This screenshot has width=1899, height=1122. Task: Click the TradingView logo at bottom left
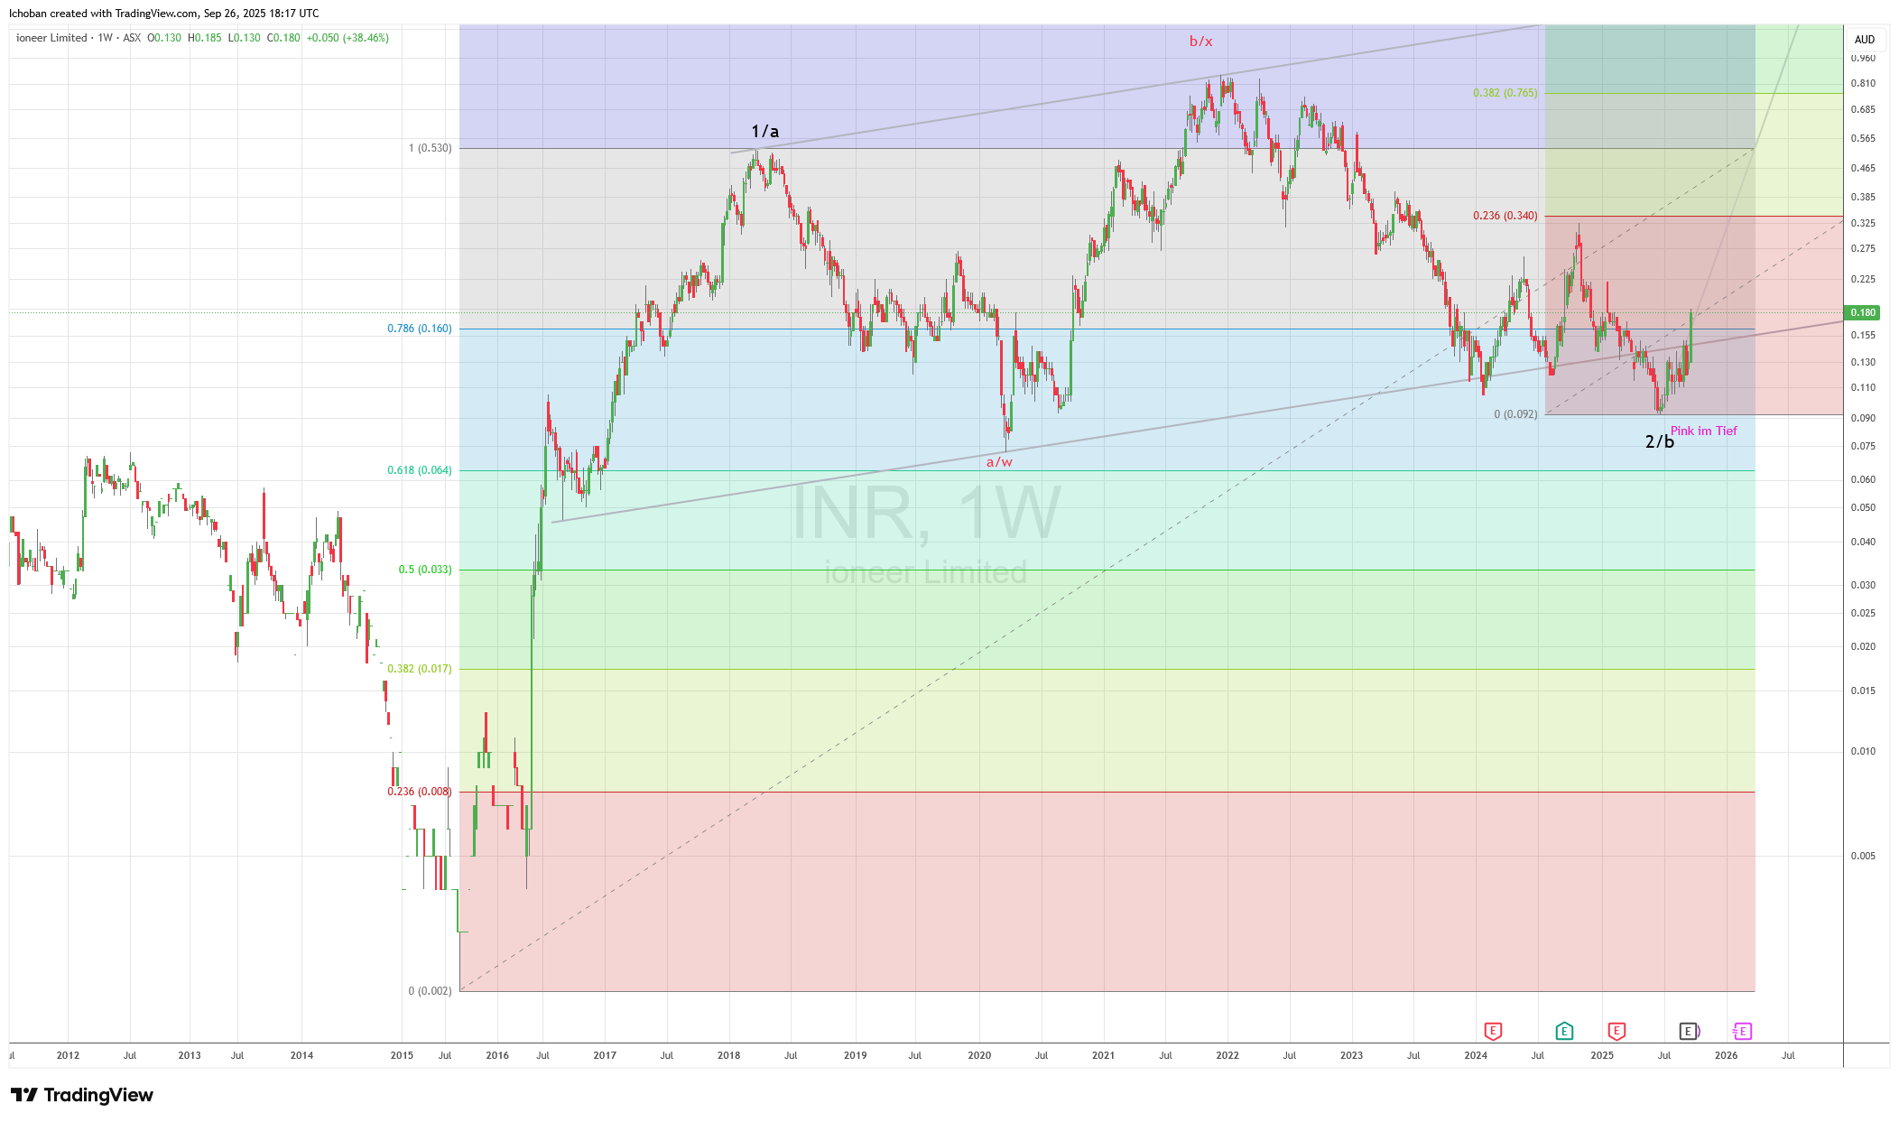point(83,1095)
